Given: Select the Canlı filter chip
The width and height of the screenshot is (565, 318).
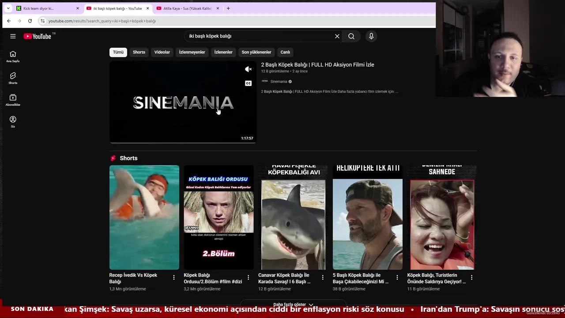Looking at the screenshot, I should pos(285,52).
